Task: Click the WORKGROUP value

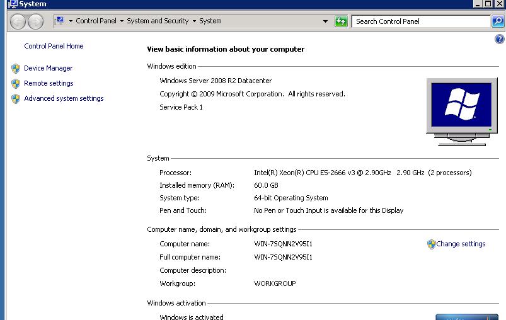Action: [x=275, y=283]
